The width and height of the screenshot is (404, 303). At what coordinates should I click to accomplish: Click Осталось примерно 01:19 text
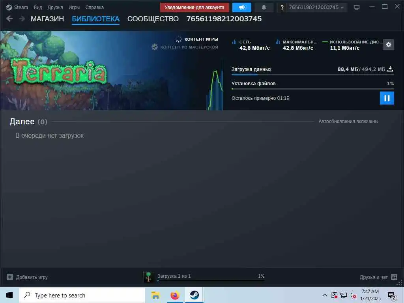tap(260, 98)
